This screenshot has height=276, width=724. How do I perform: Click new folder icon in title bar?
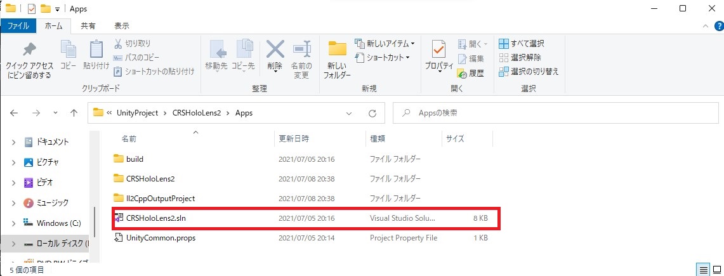pyautogui.click(x=45, y=9)
